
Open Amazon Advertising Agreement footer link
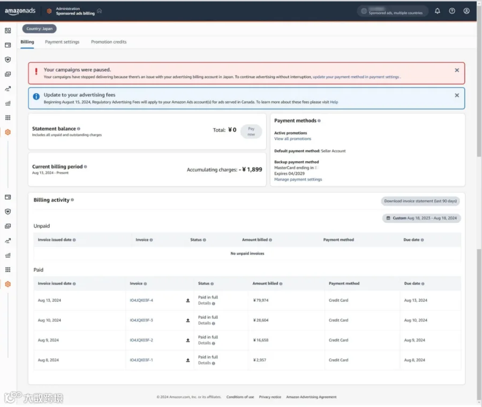pyautogui.click(x=311, y=397)
